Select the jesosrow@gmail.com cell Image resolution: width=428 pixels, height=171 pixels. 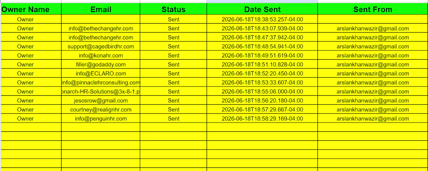pos(101,100)
